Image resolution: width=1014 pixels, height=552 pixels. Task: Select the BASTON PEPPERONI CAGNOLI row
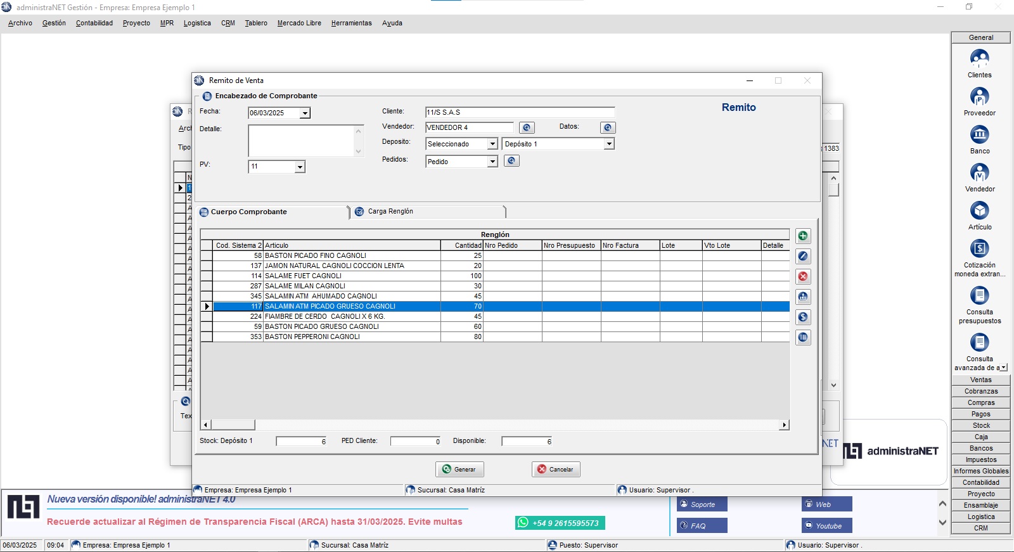click(x=495, y=337)
